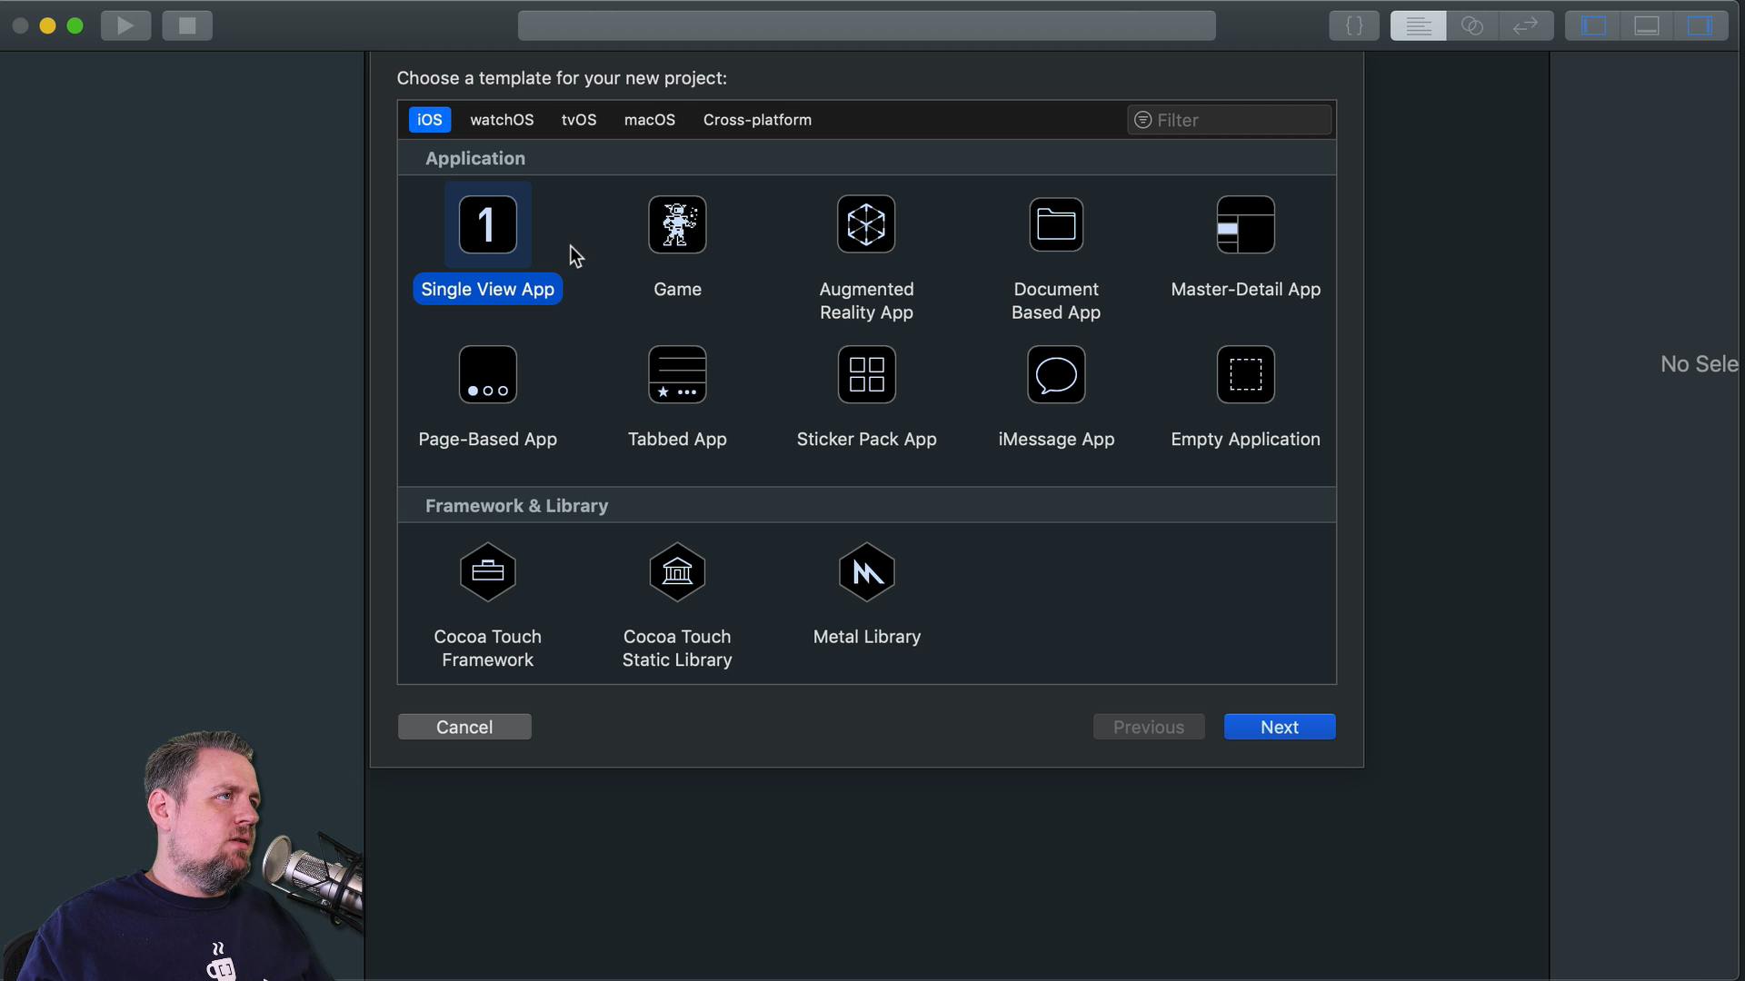Click the 'Sticker Pack App' label text
Screen dimensions: 1745x981
tap(866, 439)
